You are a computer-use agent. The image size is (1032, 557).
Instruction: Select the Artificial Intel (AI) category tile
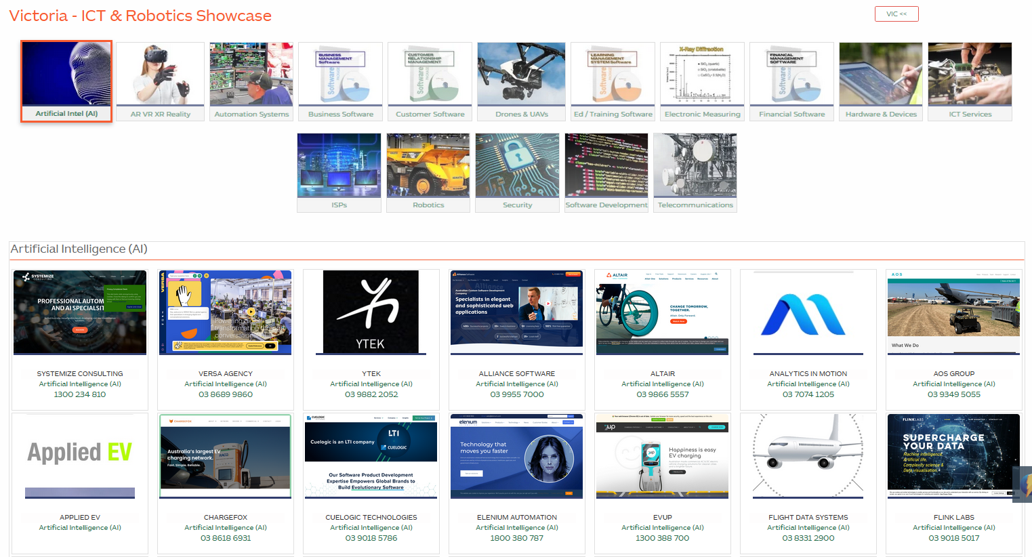(66, 81)
